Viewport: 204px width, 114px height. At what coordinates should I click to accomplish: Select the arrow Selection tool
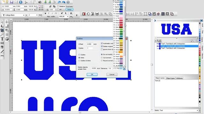(x=2, y=22)
